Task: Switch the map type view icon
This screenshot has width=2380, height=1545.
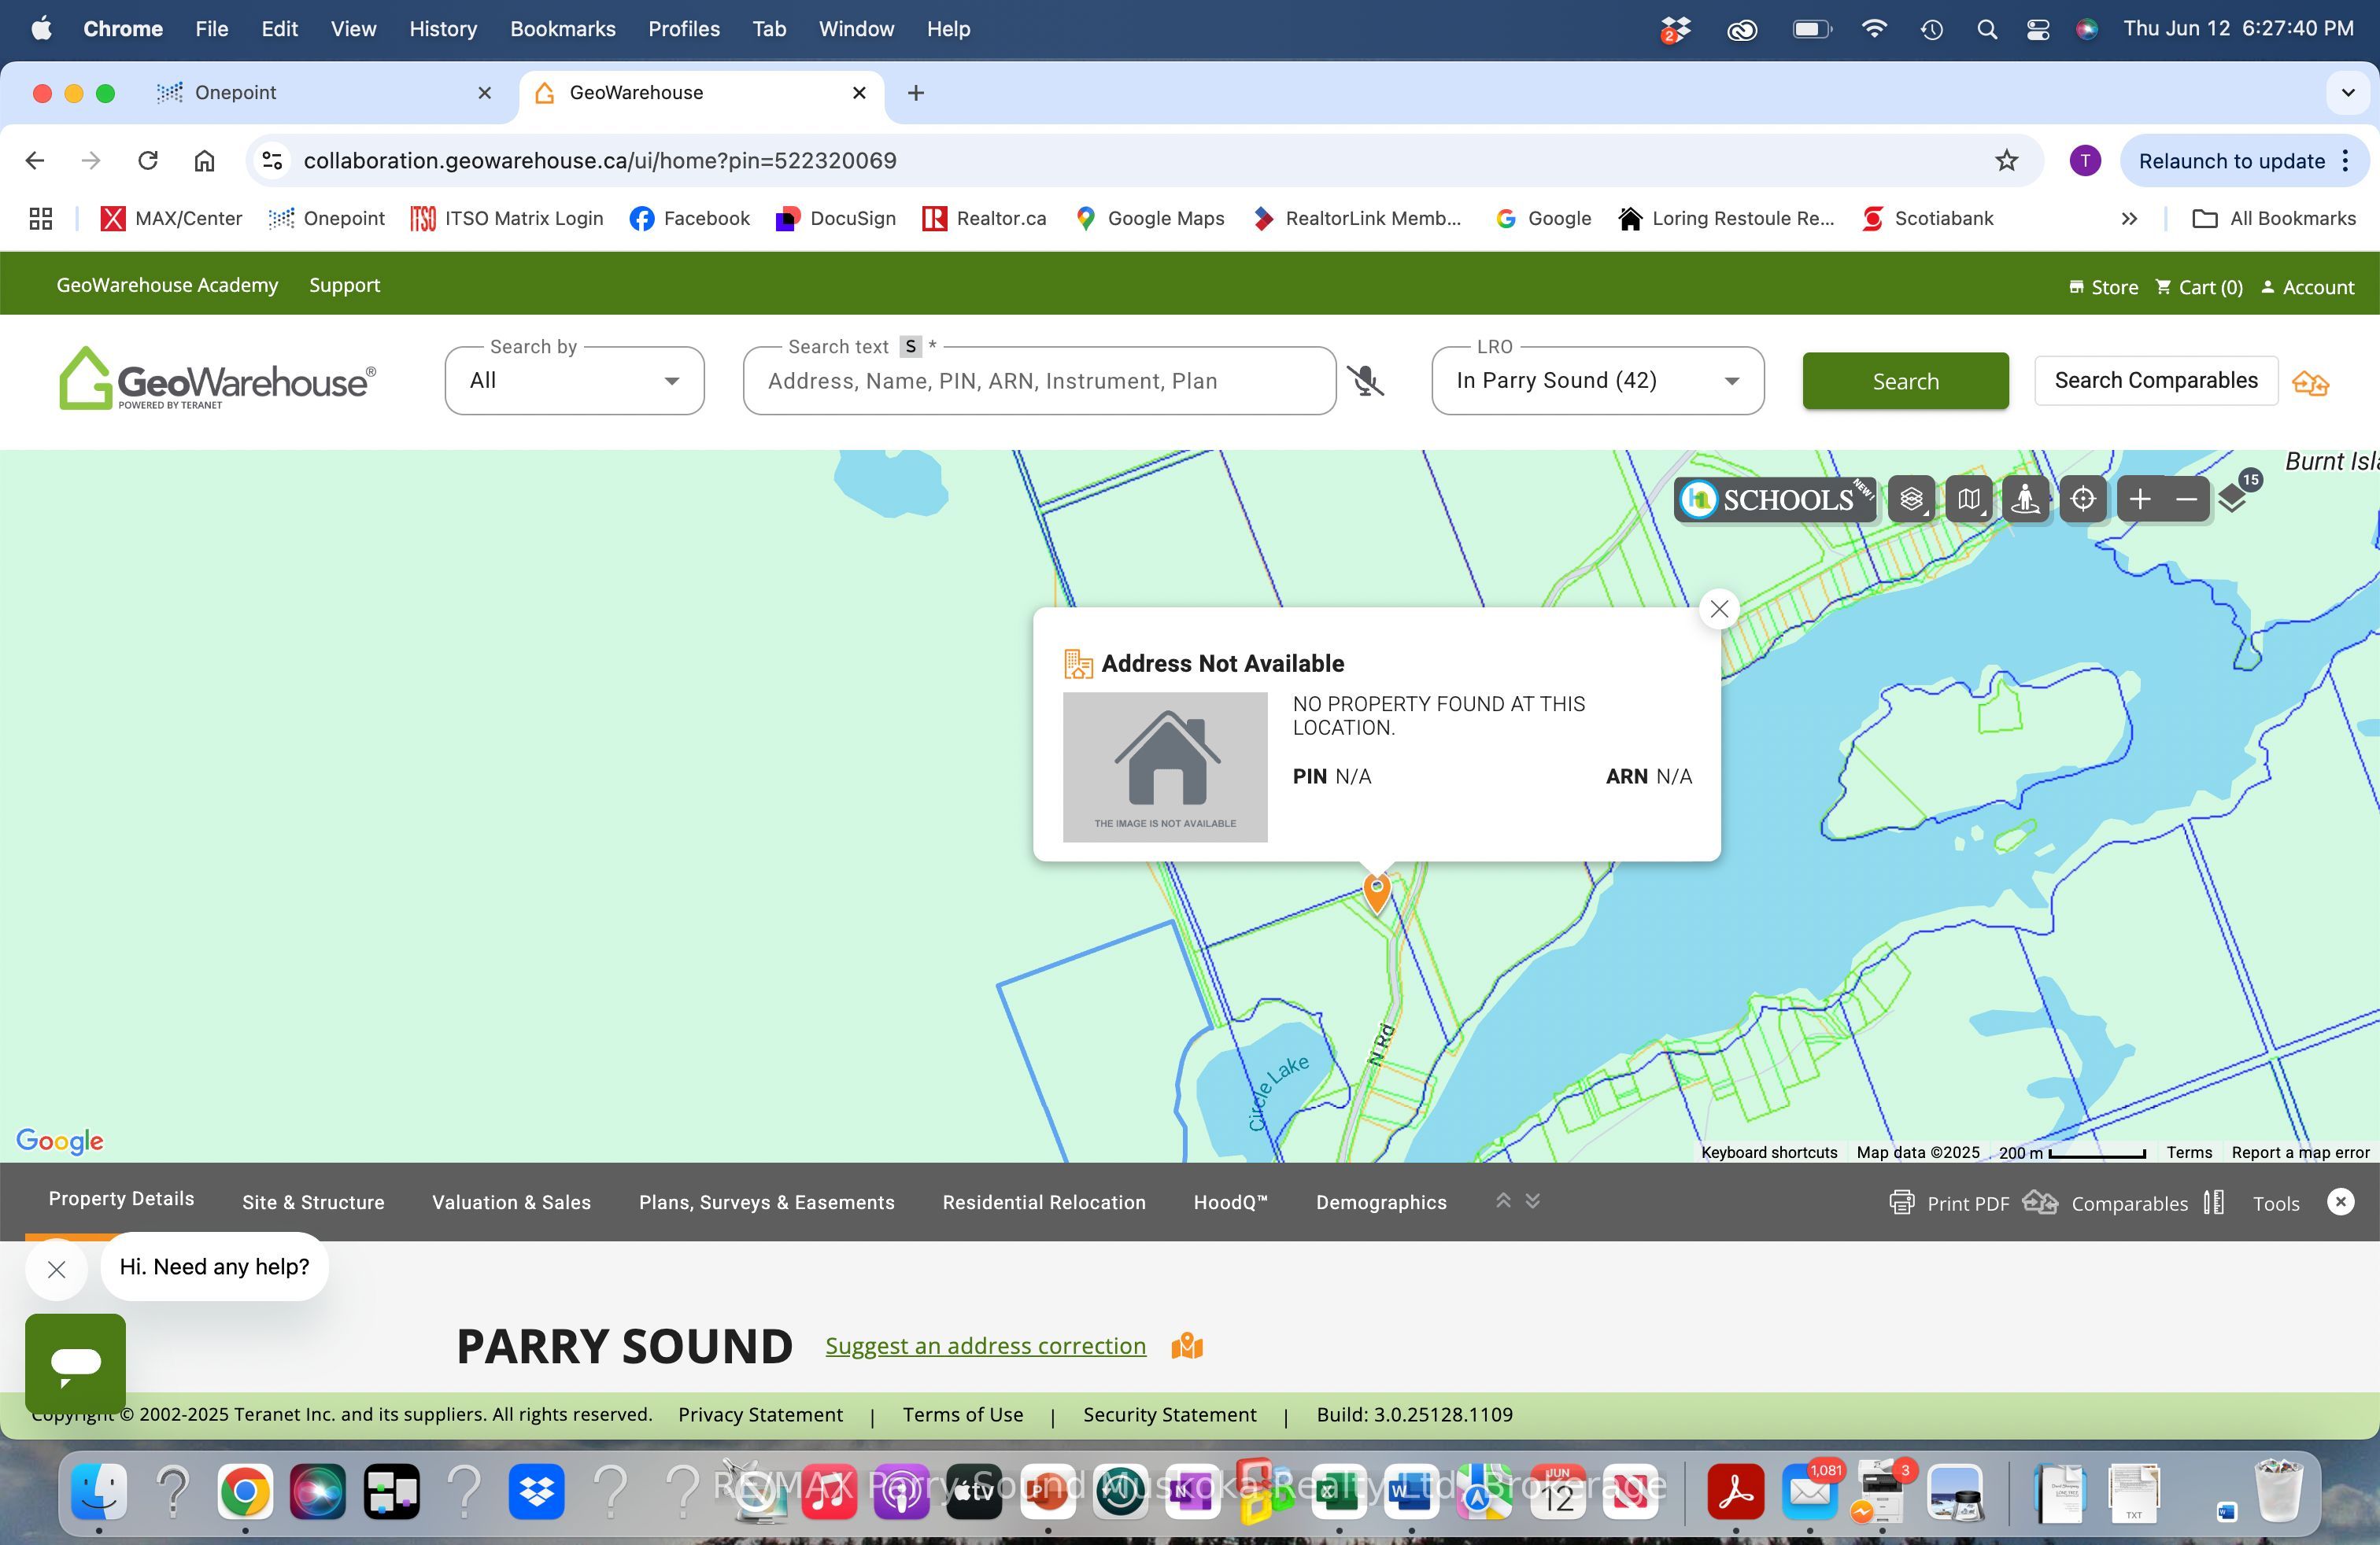Action: tap(1969, 499)
